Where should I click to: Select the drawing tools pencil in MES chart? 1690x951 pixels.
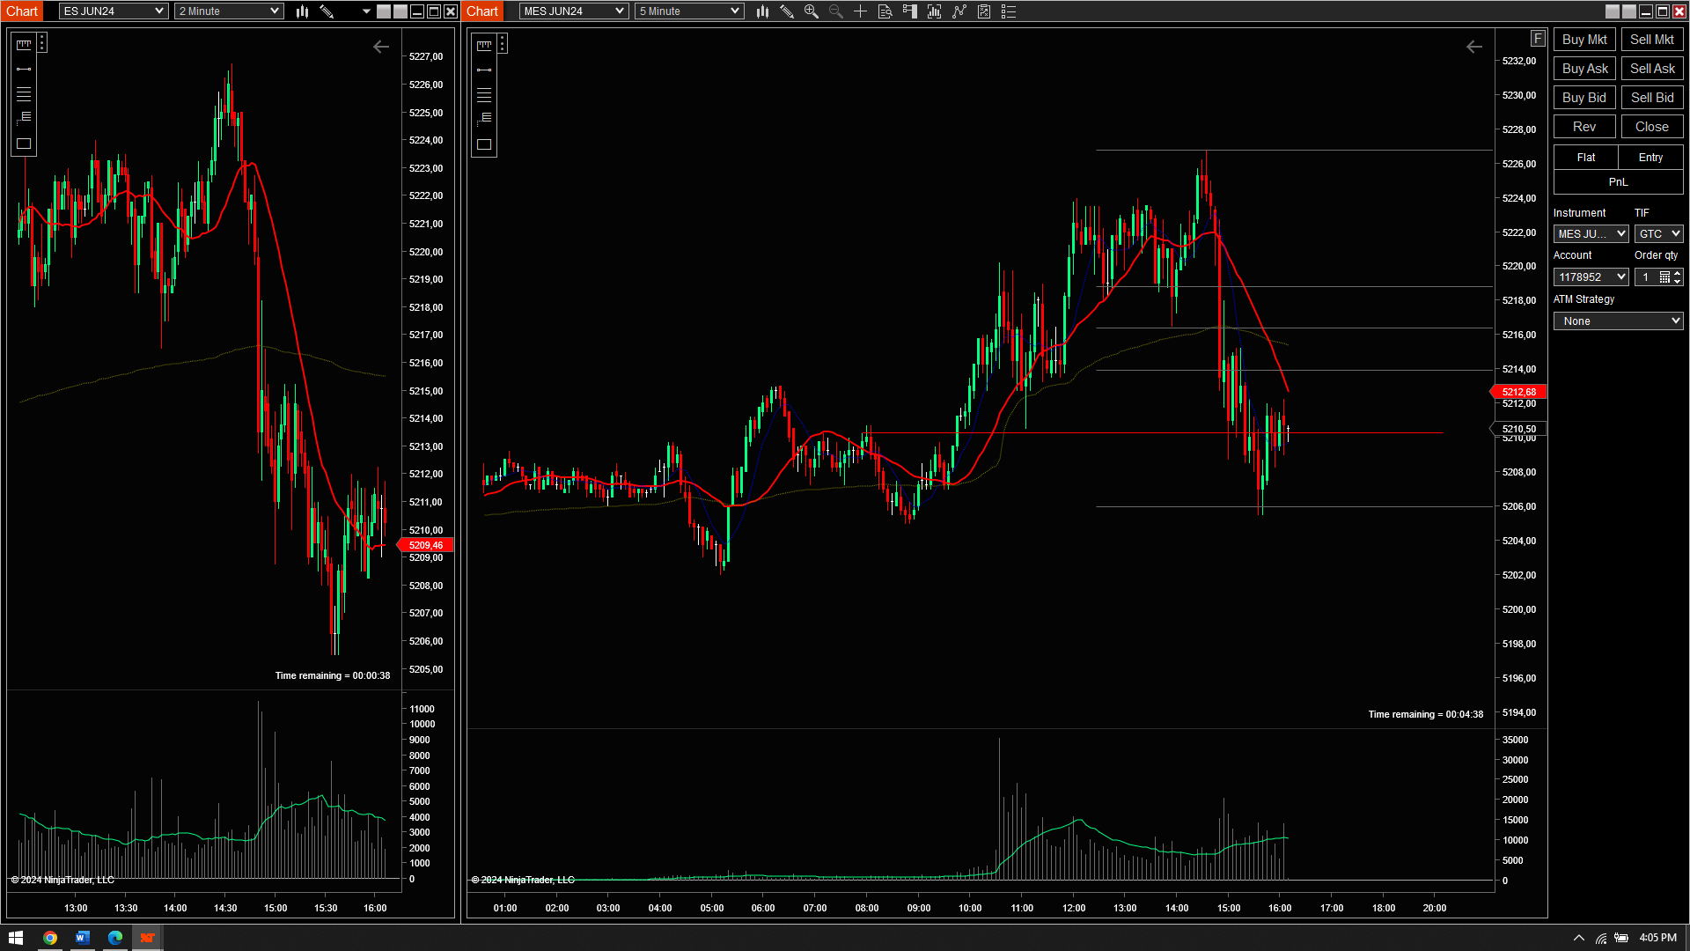pyautogui.click(x=787, y=11)
